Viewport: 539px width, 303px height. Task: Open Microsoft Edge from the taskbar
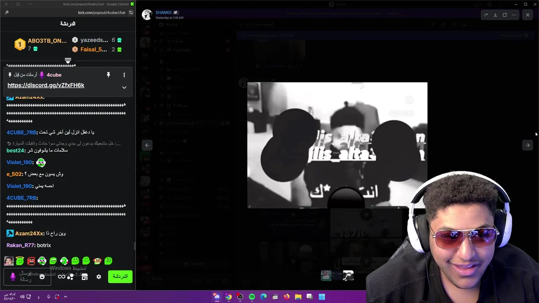coord(264,297)
